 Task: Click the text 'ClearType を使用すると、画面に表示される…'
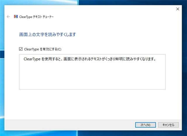coord(90,59)
